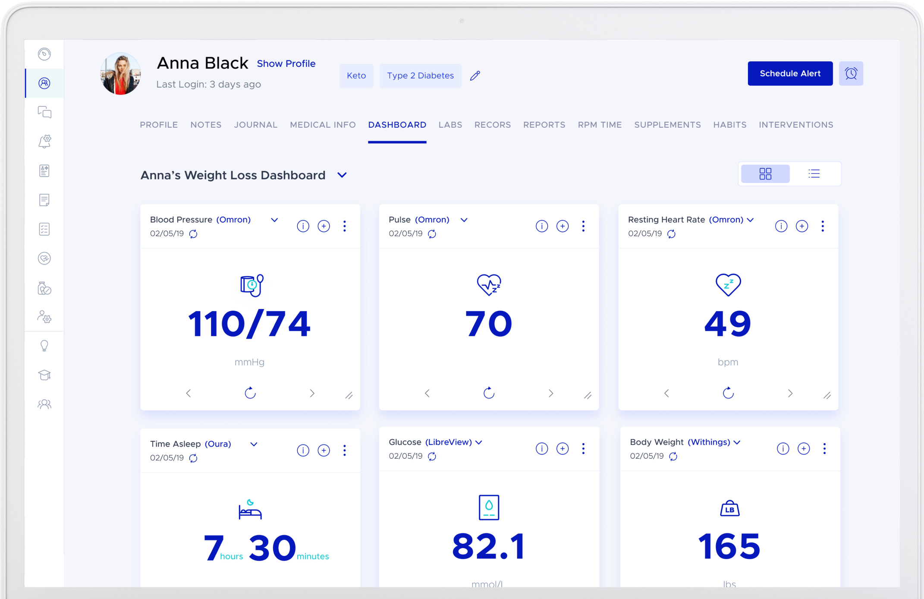Image resolution: width=924 pixels, height=599 pixels.
Task: Click the Show Profile link
Action: click(286, 64)
